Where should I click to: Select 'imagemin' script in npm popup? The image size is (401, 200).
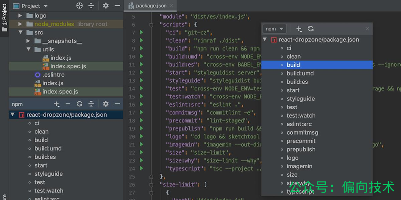(299, 166)
